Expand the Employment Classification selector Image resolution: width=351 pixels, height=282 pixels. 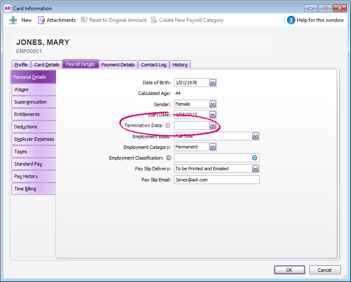point(255,158)
